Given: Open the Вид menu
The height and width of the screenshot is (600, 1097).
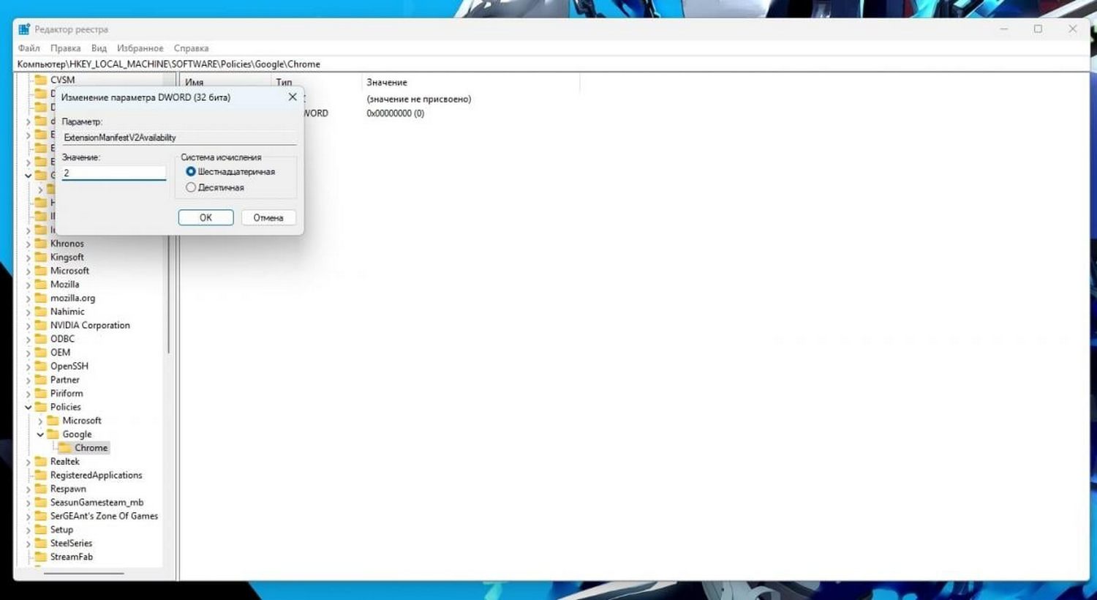Looking at the screenshot, I should pyautogui.click(x=99, y=48).
